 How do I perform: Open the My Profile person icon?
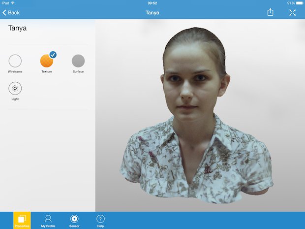coord(48,218)
